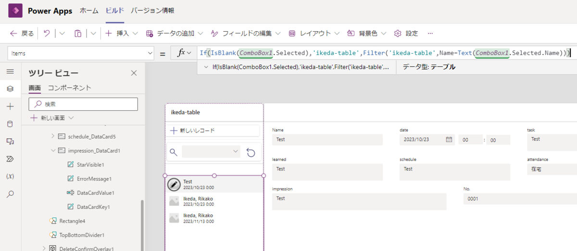Screen dimensions: 577x251
Task: Select the tree view layers icon
Action: click(x=10, y=89)
